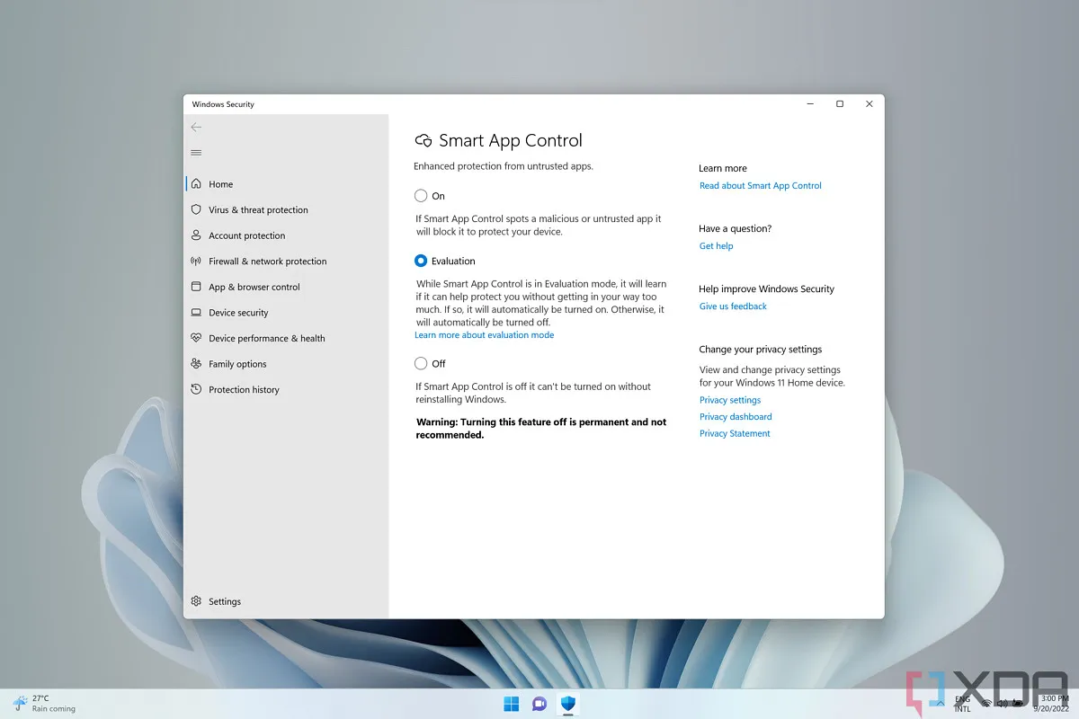This screenshot has height=719, width=1079.
Task: Open Account protection via its person icon
Action: [197, 235]
